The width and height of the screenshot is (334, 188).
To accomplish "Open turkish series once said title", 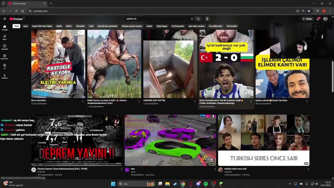I will click(235, 169).
